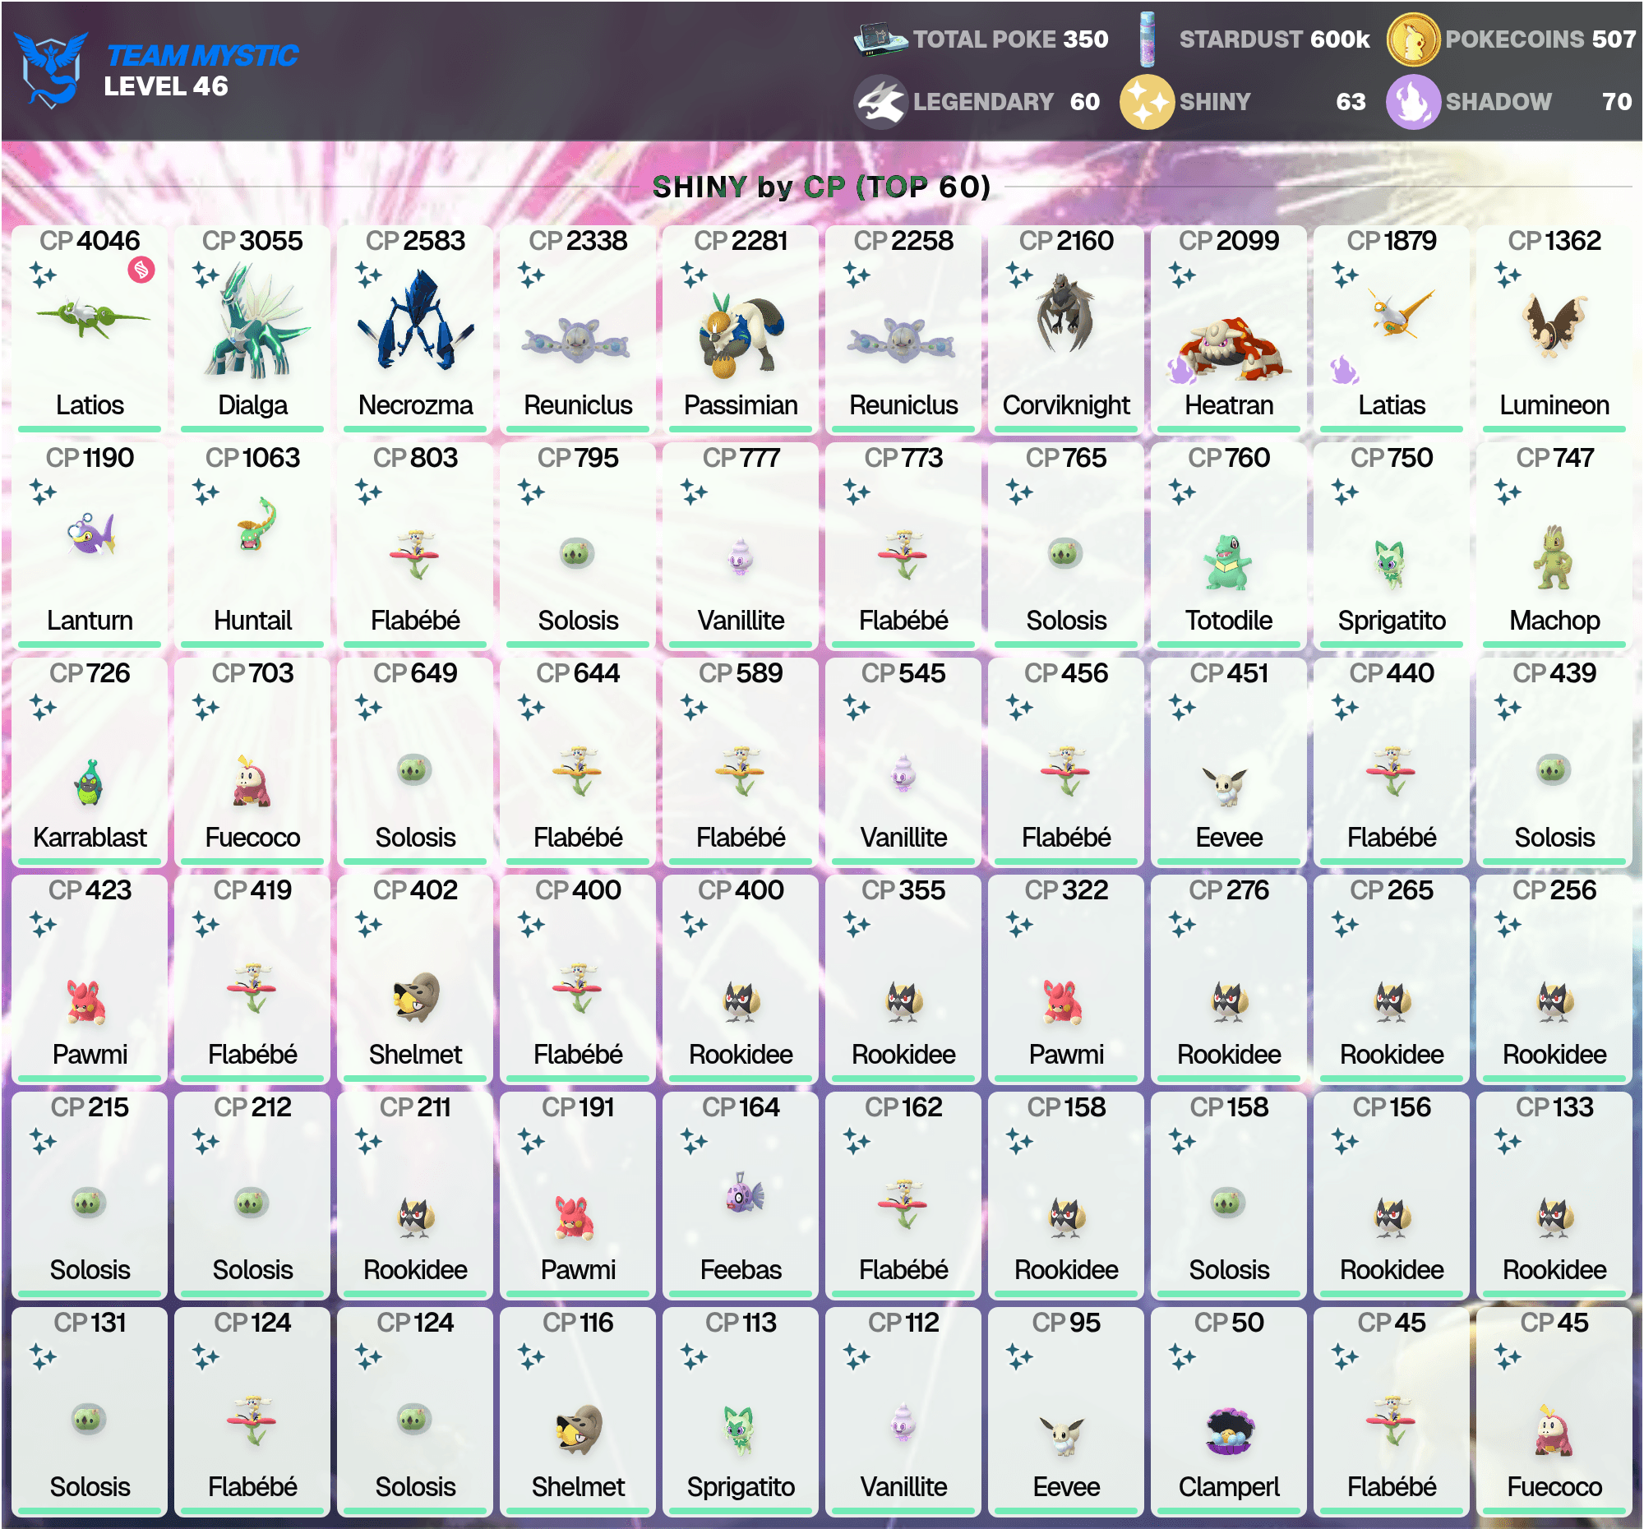The height and width of the screenshot is (1529, 1644).
Task: Click the "CP 765" label
Action: tap(1066, 457)
